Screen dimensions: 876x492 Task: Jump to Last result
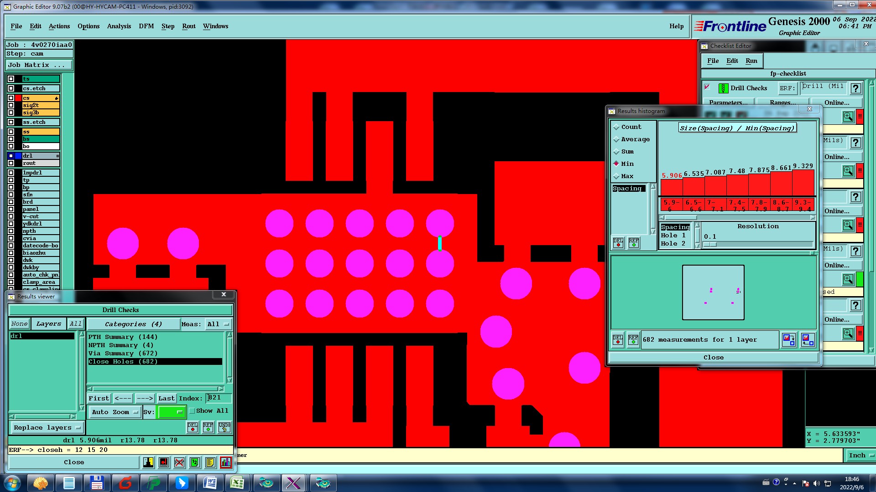click(x=166, y=399)
